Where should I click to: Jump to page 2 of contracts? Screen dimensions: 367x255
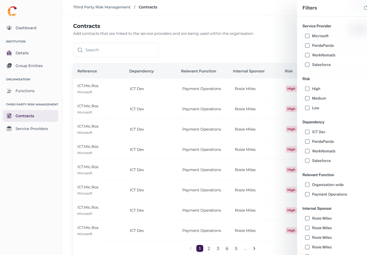[x=209, y=248]
